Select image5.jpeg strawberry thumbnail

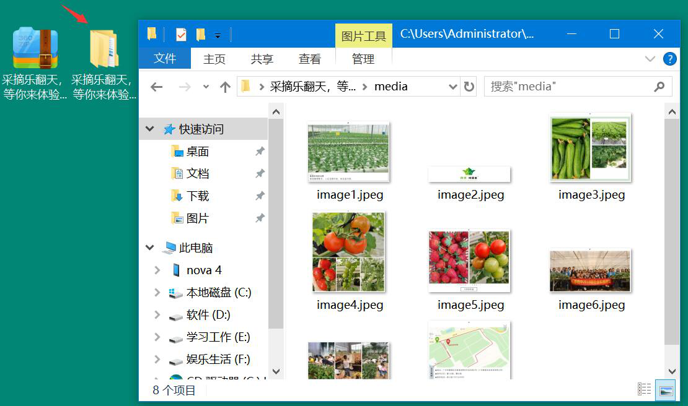coord(469,261)
